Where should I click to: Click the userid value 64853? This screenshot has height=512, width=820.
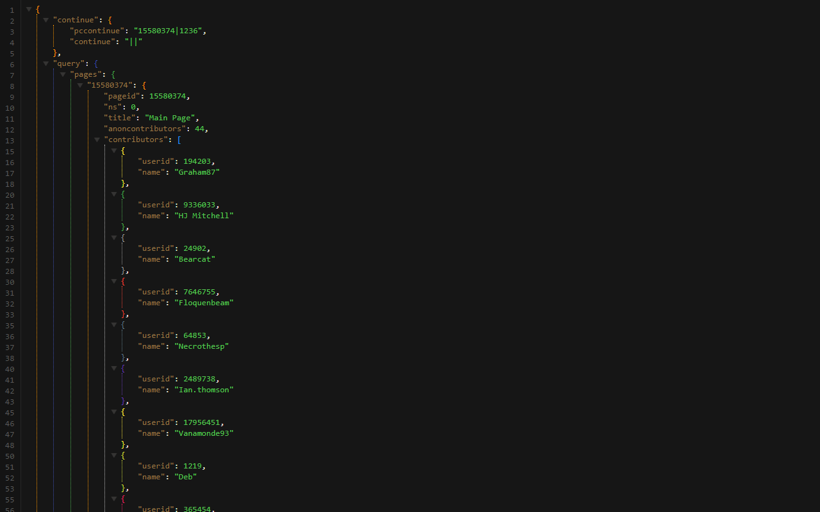point(195,335)
